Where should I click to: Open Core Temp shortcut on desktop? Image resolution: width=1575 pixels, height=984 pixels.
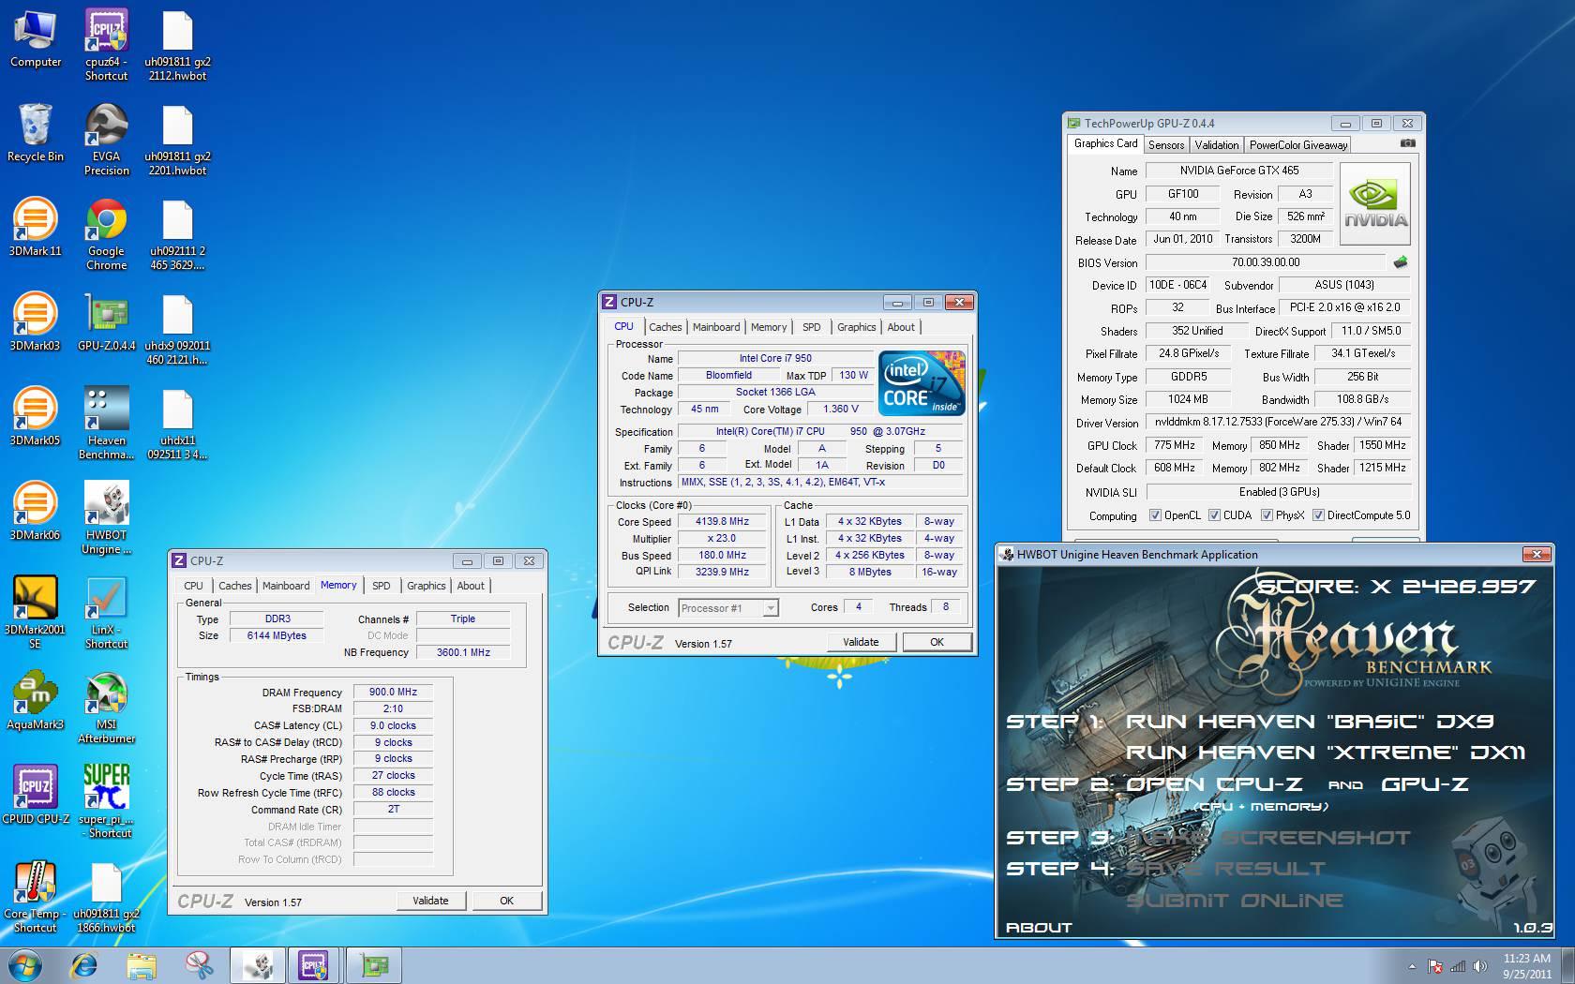(36, 897)
